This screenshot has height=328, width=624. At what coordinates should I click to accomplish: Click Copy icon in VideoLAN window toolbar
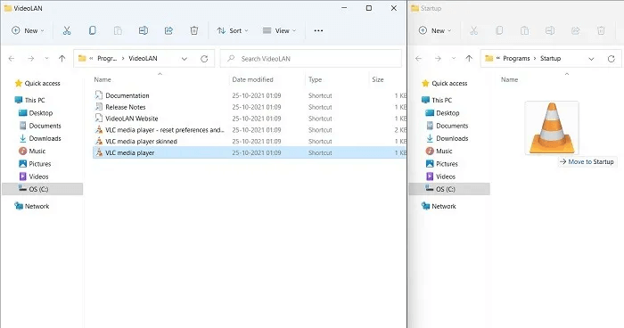point(92,30)
